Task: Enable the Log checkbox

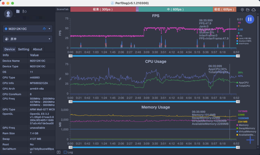Action: click(x=65, y=152)
